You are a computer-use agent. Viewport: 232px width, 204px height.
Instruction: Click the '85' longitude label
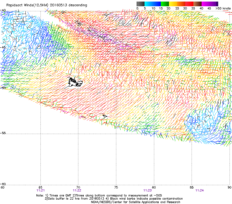pyautogui.click(x=192, y=187)
